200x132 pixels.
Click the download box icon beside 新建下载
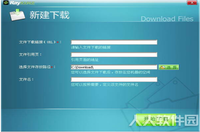17,15
